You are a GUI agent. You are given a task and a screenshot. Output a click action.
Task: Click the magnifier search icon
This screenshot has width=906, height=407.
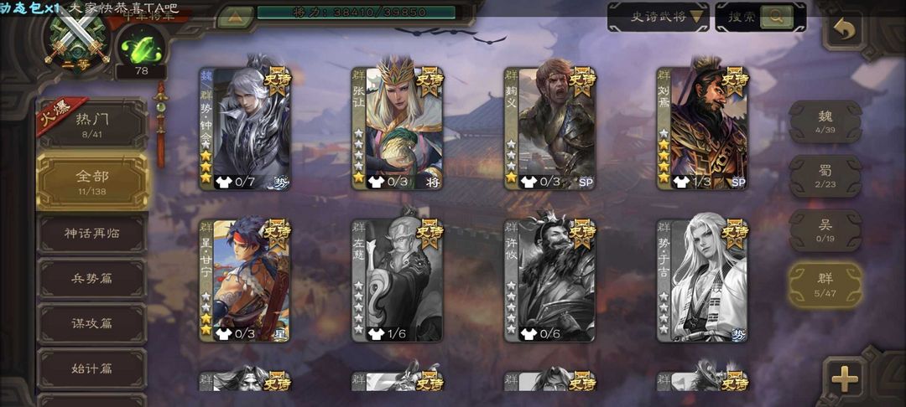775,17
